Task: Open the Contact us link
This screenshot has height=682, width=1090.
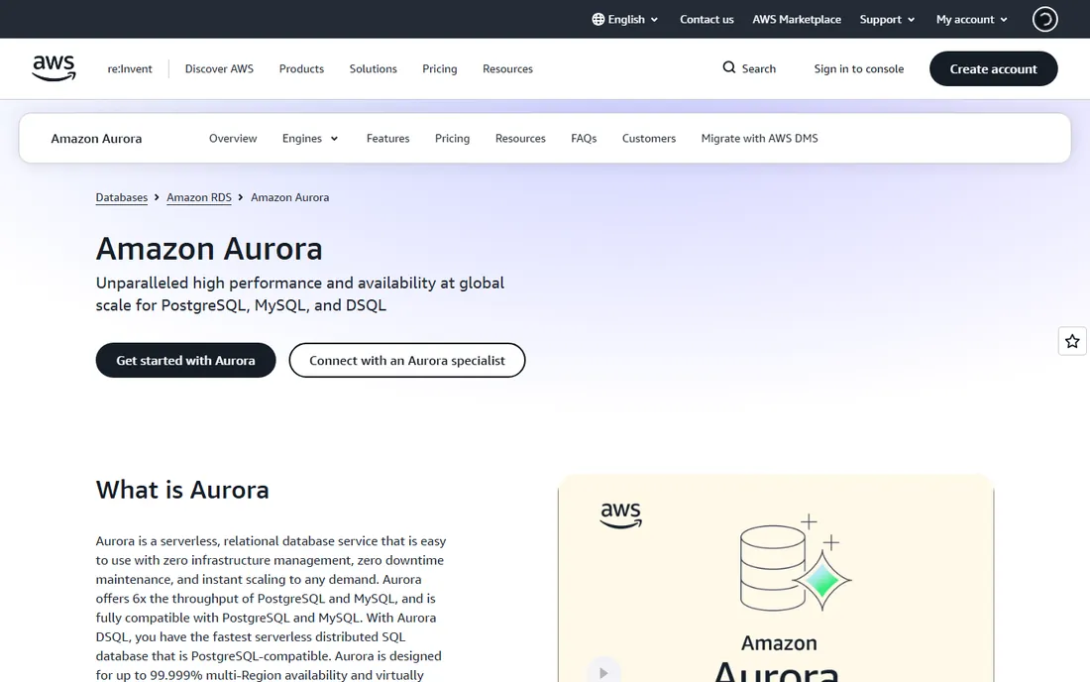Action: 707,20
